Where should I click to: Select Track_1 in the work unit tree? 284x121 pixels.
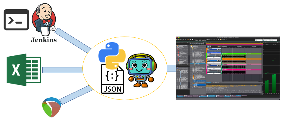click(x=199, y=86)
